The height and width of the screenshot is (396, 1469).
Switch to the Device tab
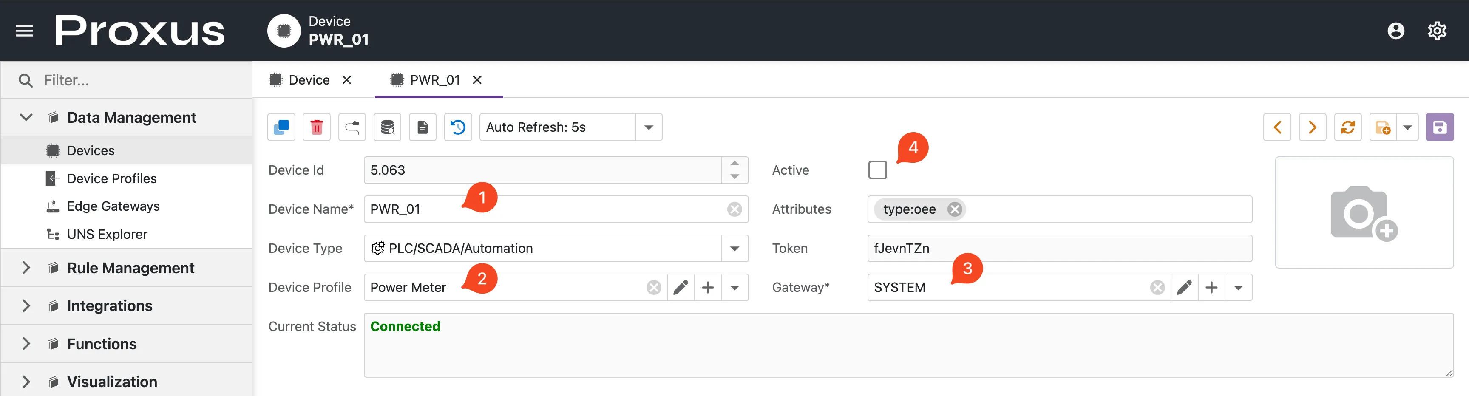tap(309, 80)
